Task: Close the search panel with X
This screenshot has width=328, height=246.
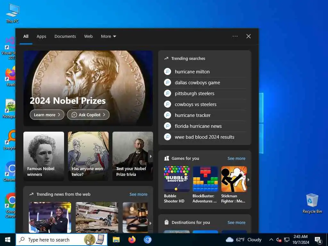Action: (249, 37)
